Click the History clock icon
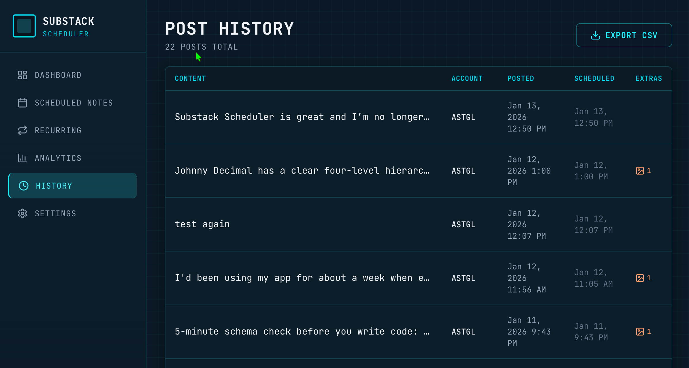Screen dimensions: 689x368 [x=24, y=186]
